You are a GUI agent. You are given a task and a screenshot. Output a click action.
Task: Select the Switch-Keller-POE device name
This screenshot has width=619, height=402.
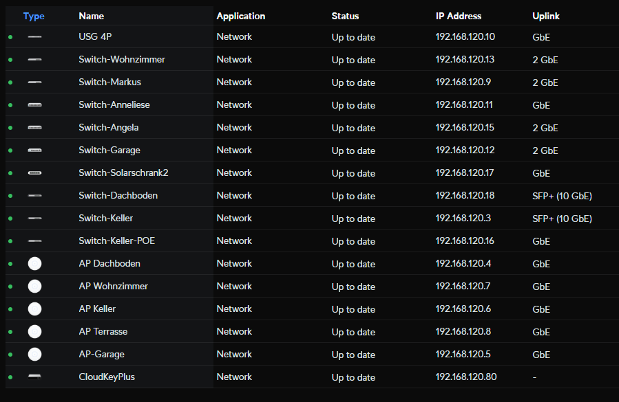point(117,241)
